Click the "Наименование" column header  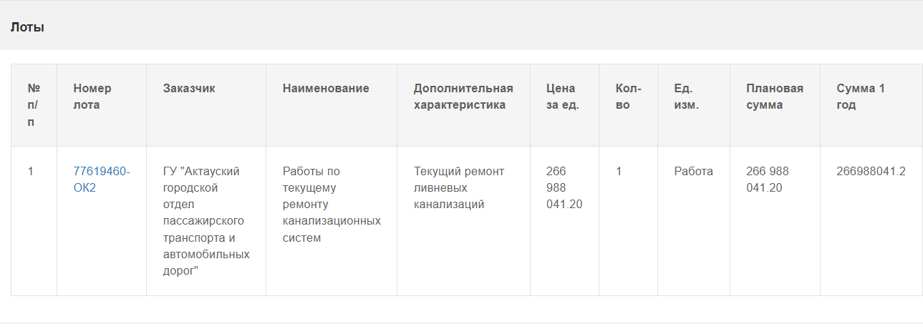point(326,89)
